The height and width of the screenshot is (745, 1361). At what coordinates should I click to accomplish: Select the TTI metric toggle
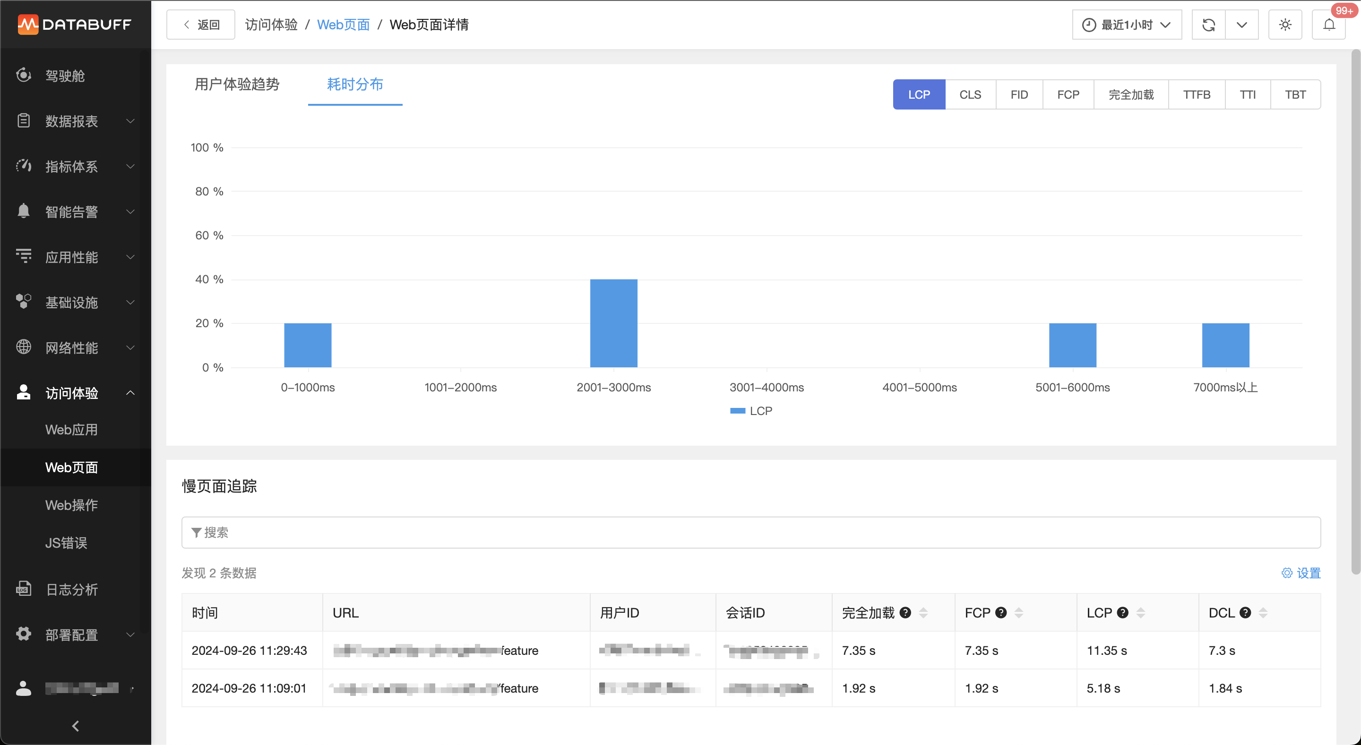1248,94
